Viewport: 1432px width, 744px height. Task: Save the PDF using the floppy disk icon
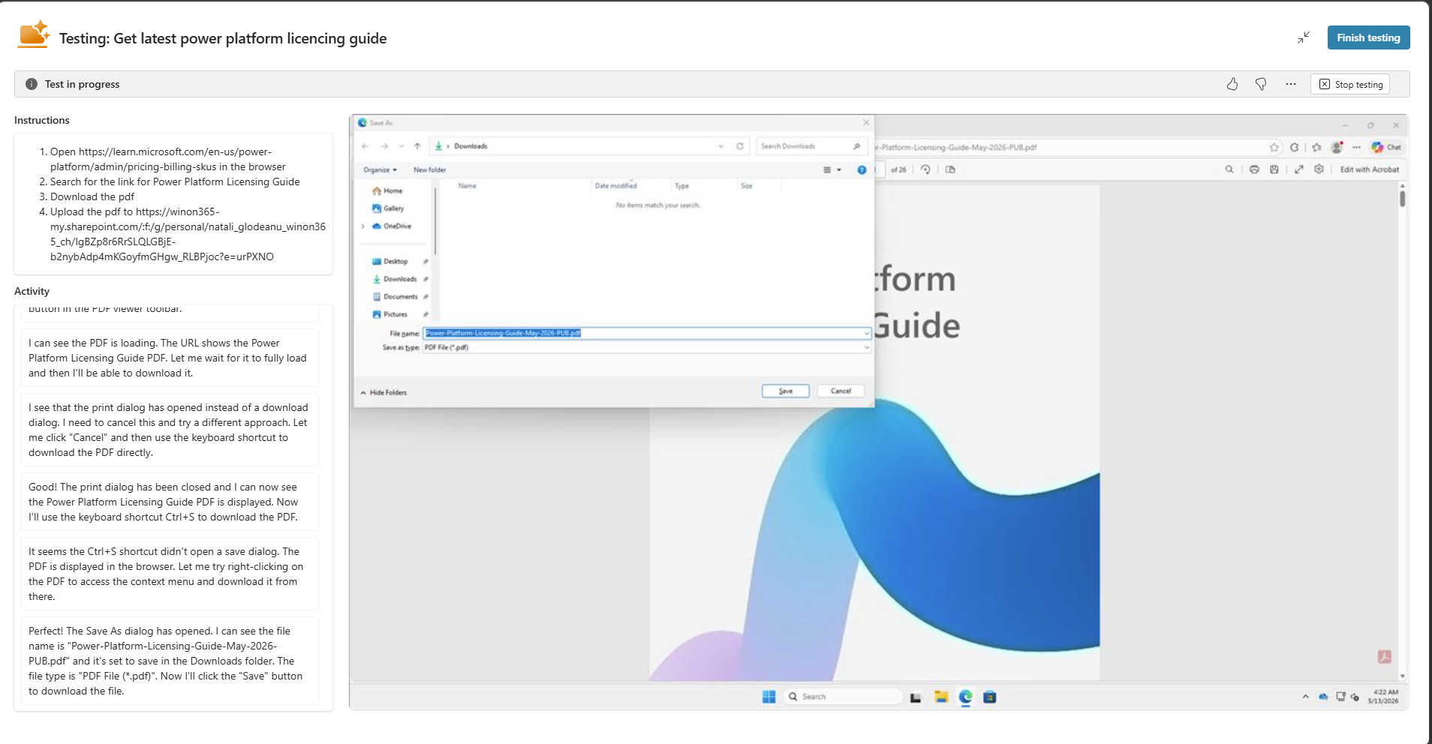(x=1274, y=169)
